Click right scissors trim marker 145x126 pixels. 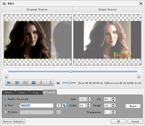[x=139, y=77]
